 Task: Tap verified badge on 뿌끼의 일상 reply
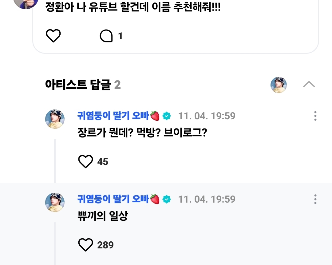tap(167, 199)
